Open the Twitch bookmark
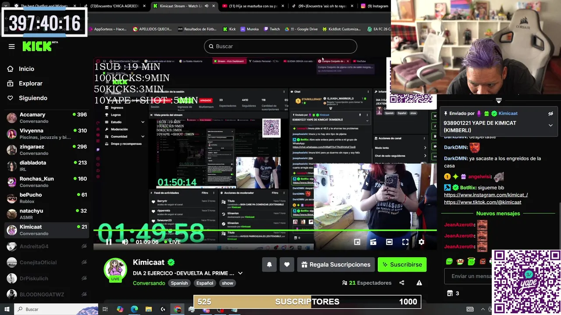The image size is (561, 315). click(272, 29)
